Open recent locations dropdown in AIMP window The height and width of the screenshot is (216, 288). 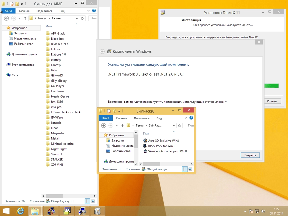(x=19, y=18)
